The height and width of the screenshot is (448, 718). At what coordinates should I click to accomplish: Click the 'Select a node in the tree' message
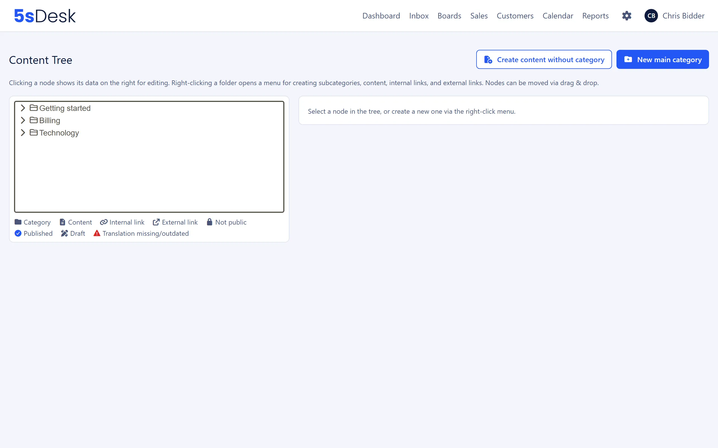click(411, 111)
